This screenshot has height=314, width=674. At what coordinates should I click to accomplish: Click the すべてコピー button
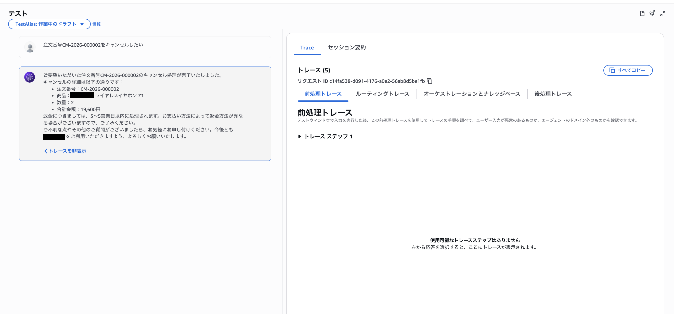point(628,70)
